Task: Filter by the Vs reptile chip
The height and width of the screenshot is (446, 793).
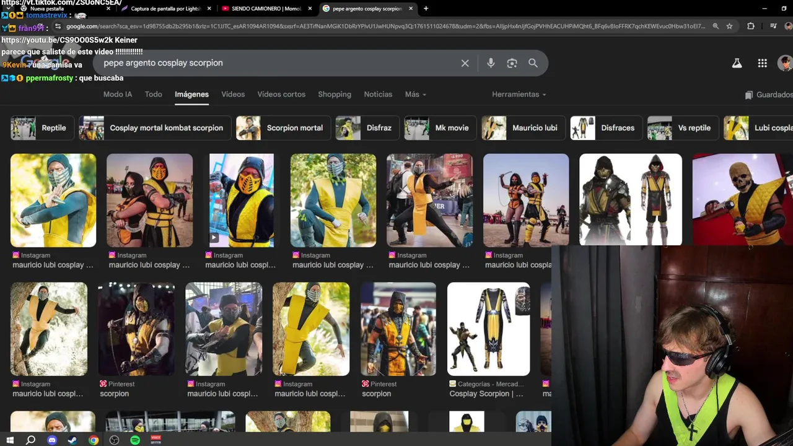Action: click(683, 128)
